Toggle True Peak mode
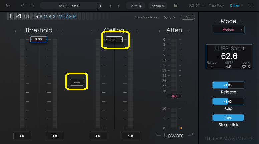 click(x=217, y=6)
